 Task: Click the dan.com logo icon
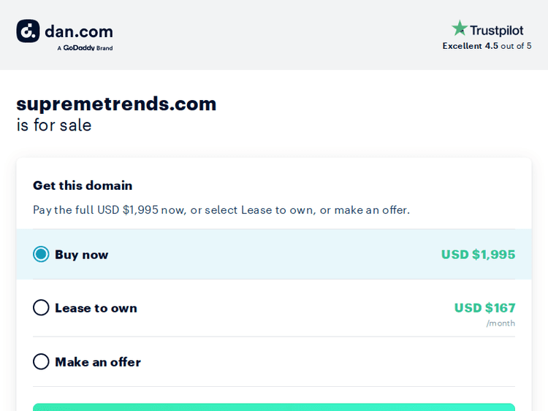pyautogui.click(x=28, y=31)
